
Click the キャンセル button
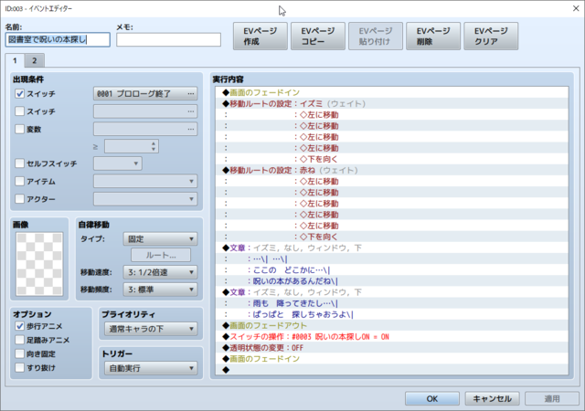pyautogui.click(x=492, y=399)
